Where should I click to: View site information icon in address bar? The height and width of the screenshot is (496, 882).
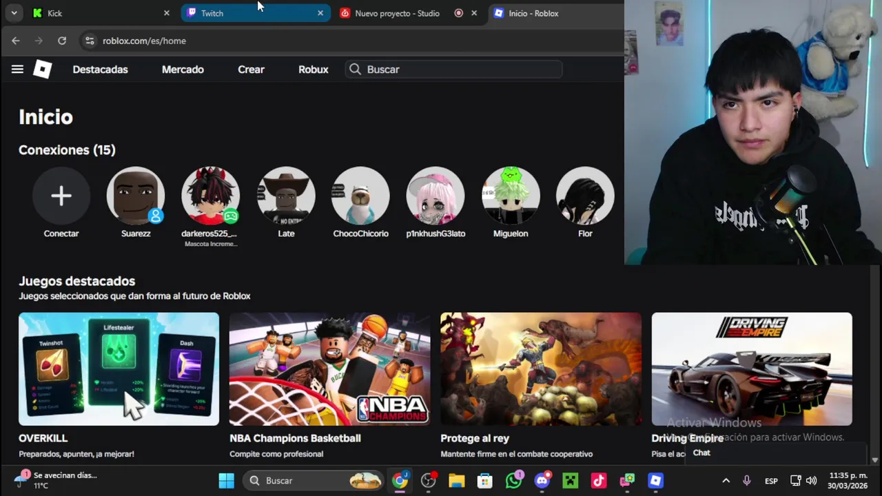tap(90, 41)
